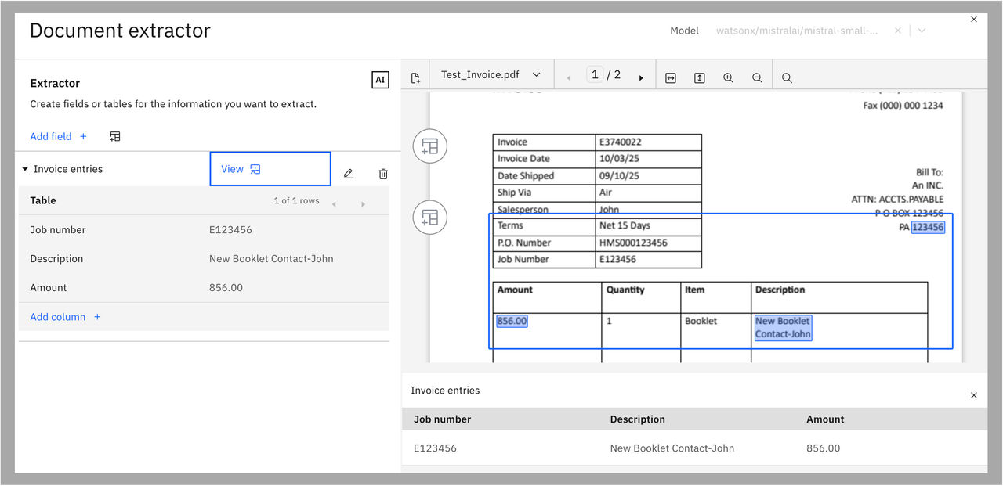Click the View table button
The width and height of the screenshot is (1003, 486).
270,169
